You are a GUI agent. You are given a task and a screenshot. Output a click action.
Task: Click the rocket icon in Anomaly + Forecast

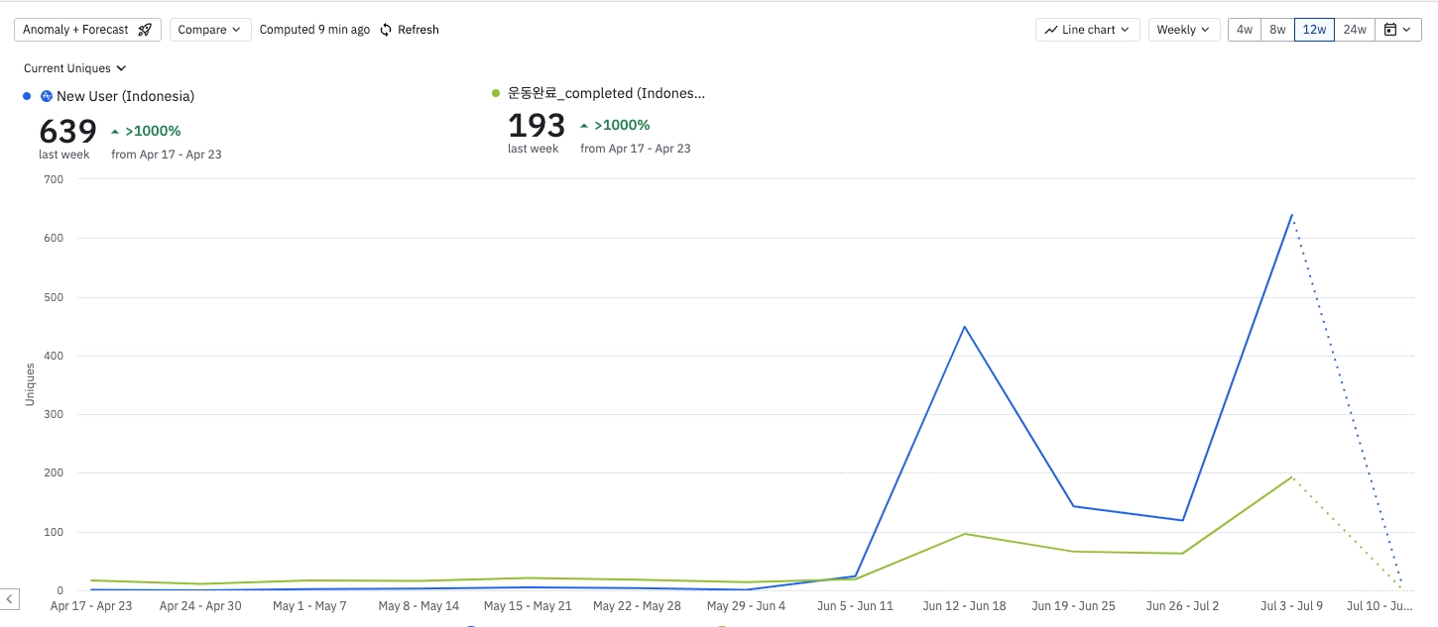coord(145,30)
